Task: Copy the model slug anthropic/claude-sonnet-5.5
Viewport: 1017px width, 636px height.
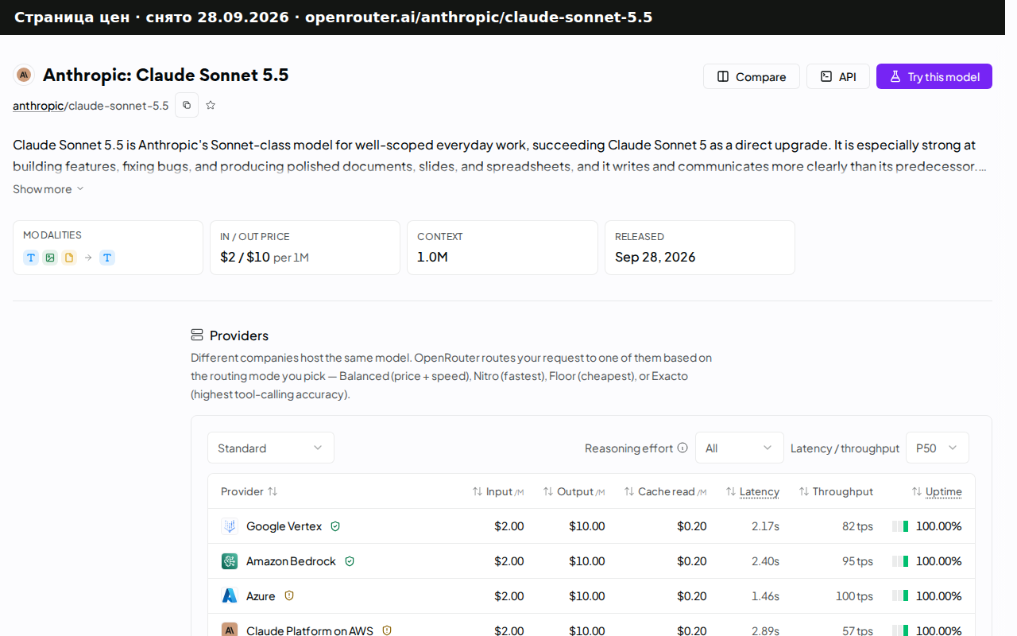Action: pos(187,105)
